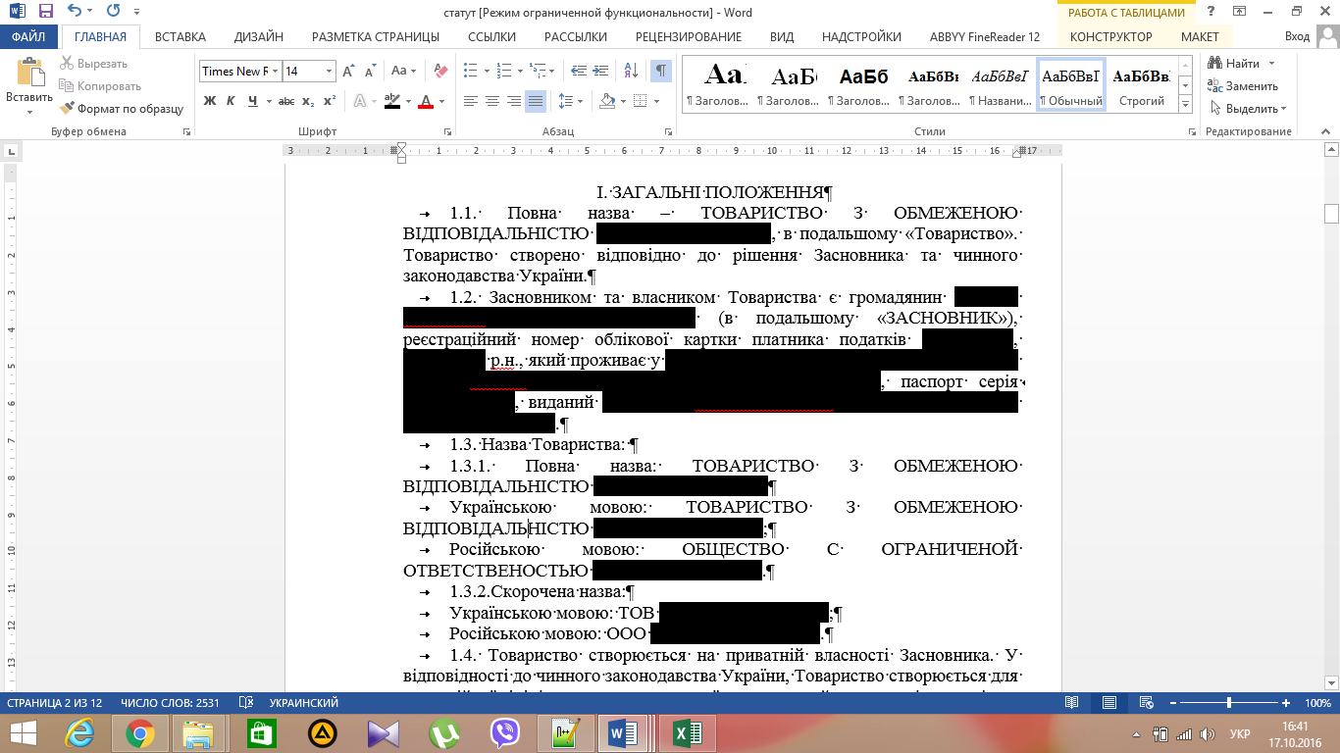Click the vertical scrollbar thumb
This screenshot has height=753, width=1340.
(1331, 213)
